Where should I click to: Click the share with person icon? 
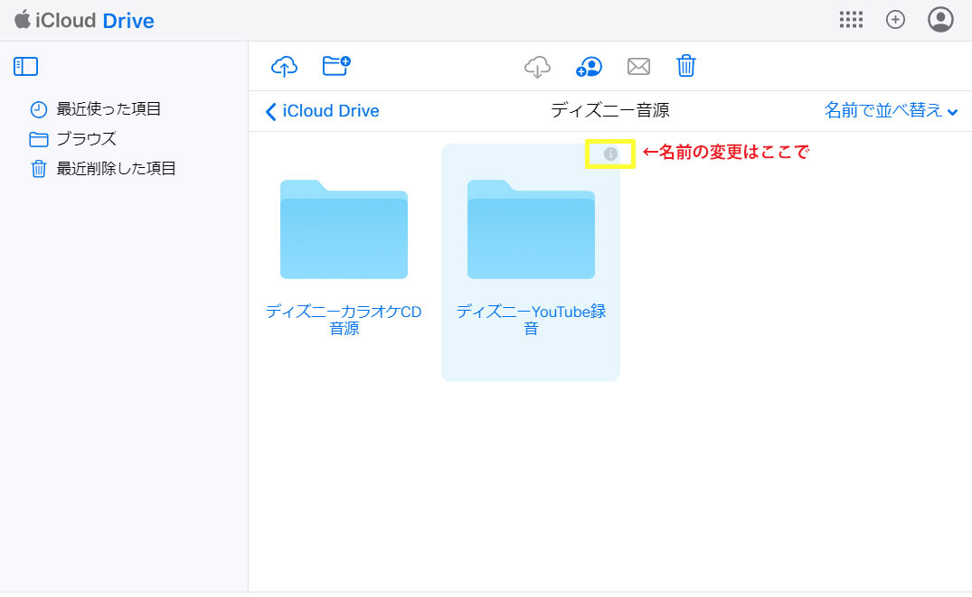click(589, 67)
